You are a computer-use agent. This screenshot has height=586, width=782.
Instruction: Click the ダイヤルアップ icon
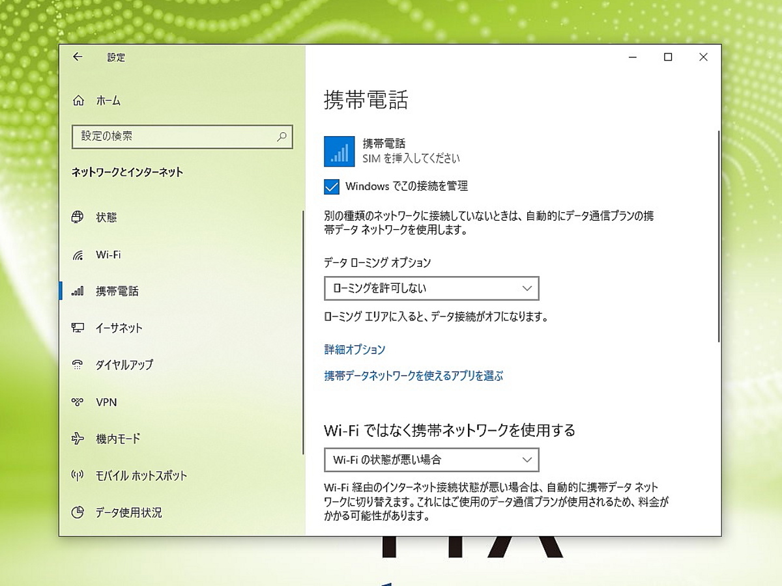pyautogui.click(x=78, y=365)
